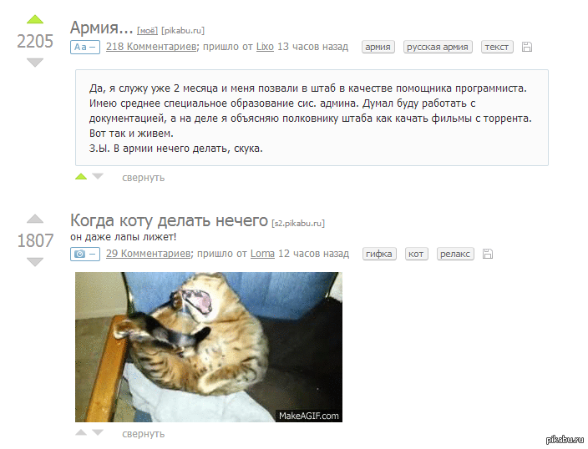The image size is (588, 449).
Task: Click small downvote arrow under army text
Action: click(98, 177)
